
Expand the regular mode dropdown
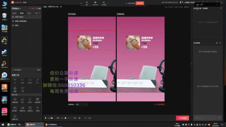pyautogui.click(x=16, y=9)
